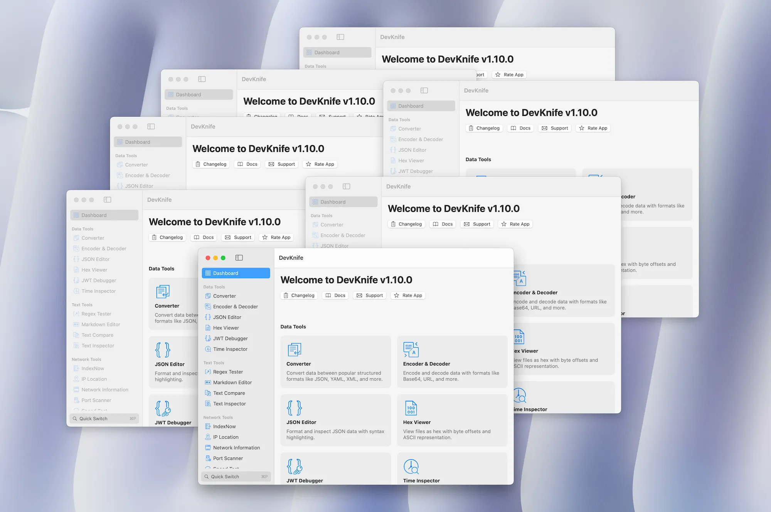Open the Text Inspector tool
The image size is (771, 512).
tap(229, 403)
